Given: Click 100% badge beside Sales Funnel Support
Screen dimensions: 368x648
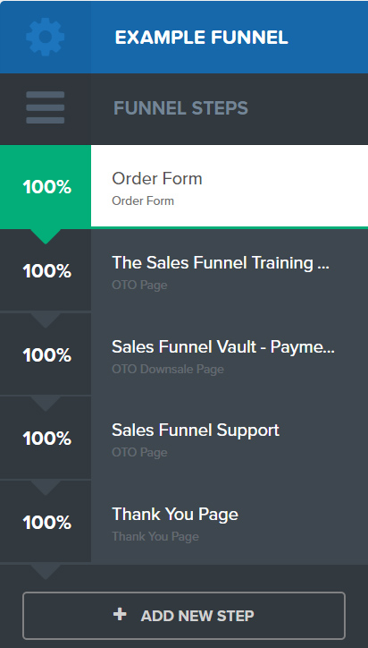Looking at the screenshot, I should [x=46, y=438].
